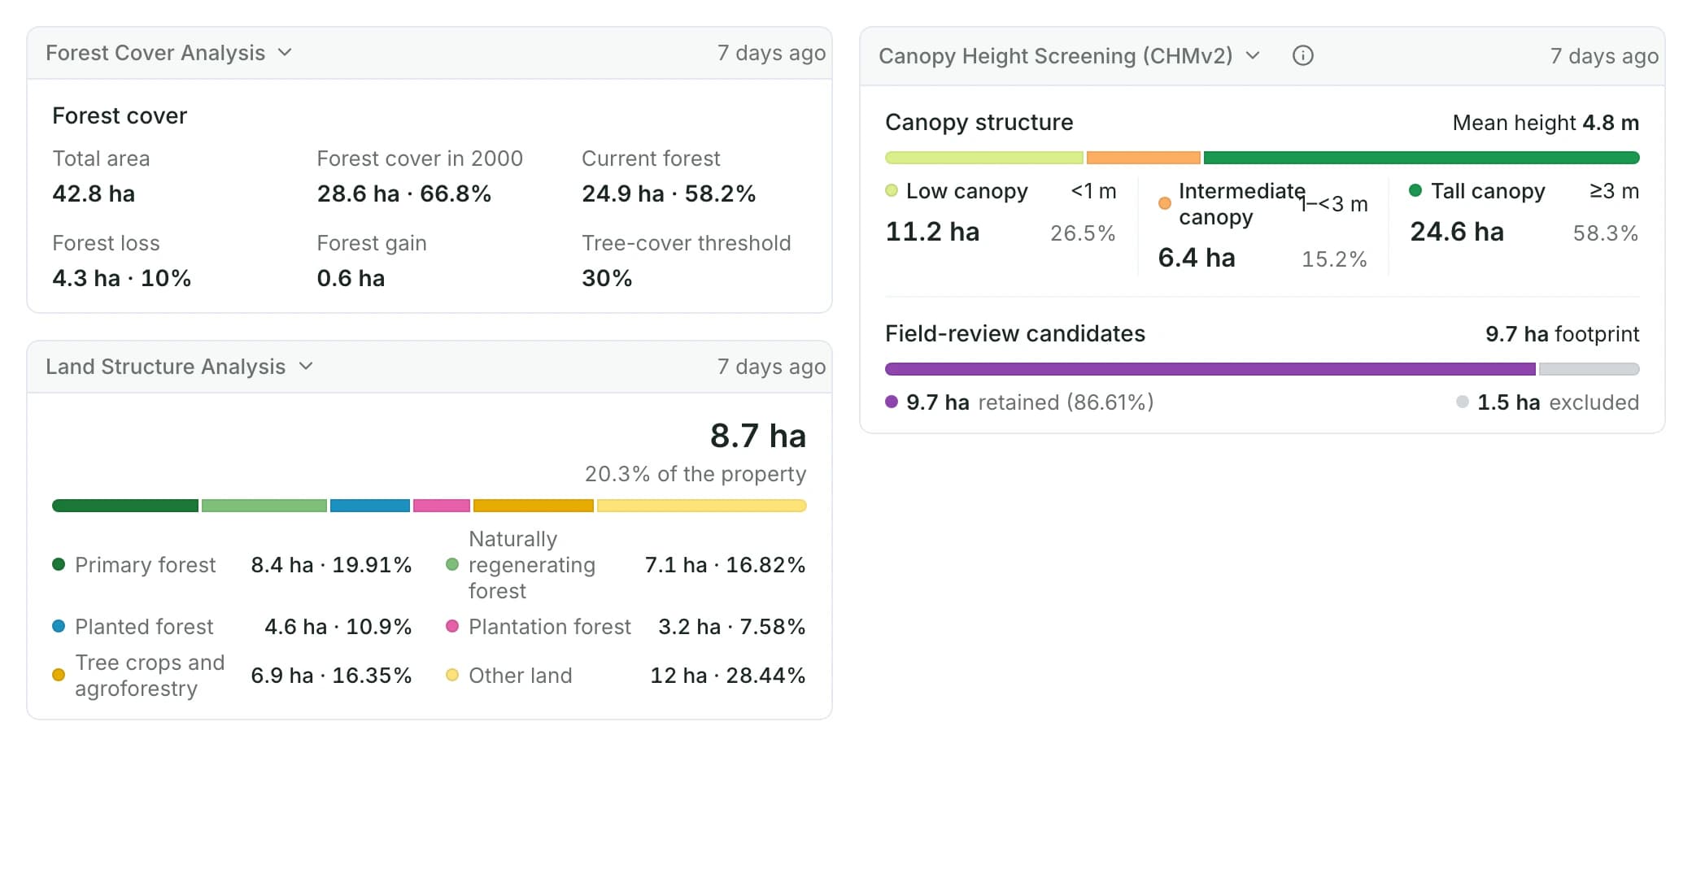Click the '24.9 ha · 58.2%' current forest value

(x=669, y=193)
